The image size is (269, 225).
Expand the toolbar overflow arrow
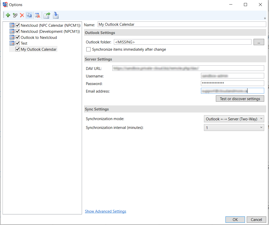[265, 18]
